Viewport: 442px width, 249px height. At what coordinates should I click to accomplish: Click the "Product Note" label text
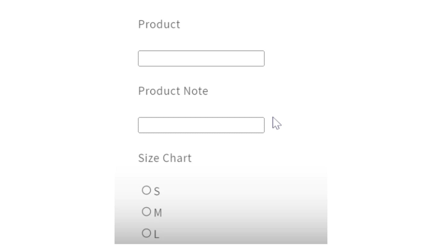(x=173, y=91)
